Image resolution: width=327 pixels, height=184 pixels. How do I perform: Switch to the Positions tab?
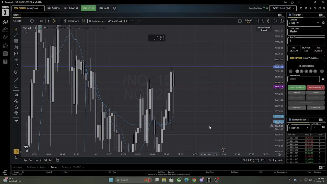(x=31, y=167)
